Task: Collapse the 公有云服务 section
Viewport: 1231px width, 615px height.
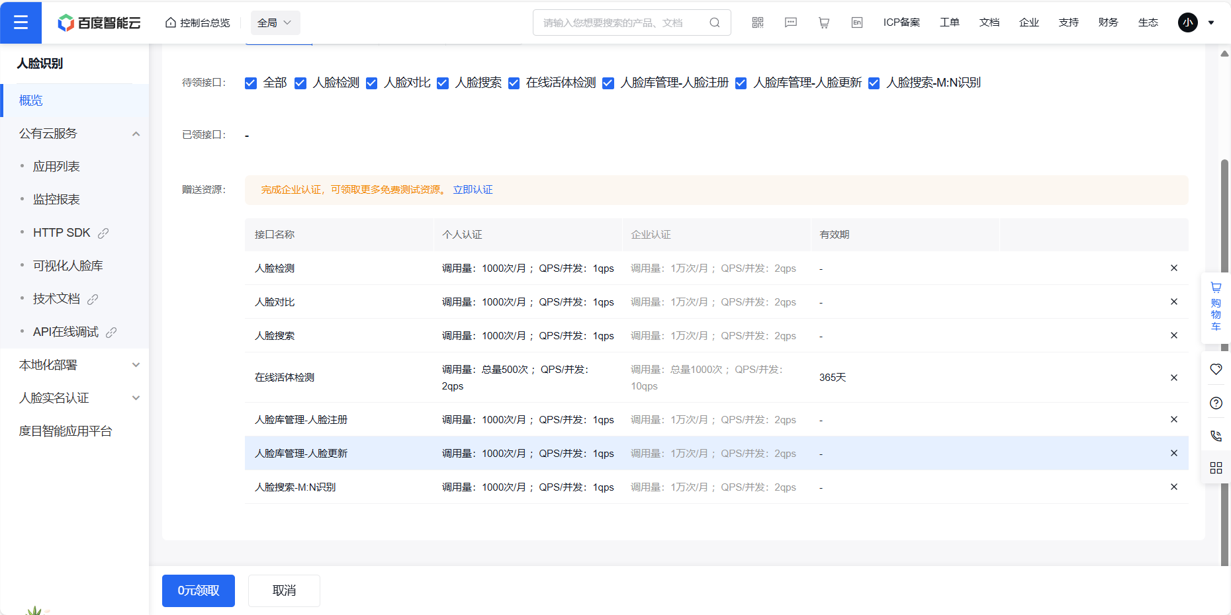Action: pos(136,134)
